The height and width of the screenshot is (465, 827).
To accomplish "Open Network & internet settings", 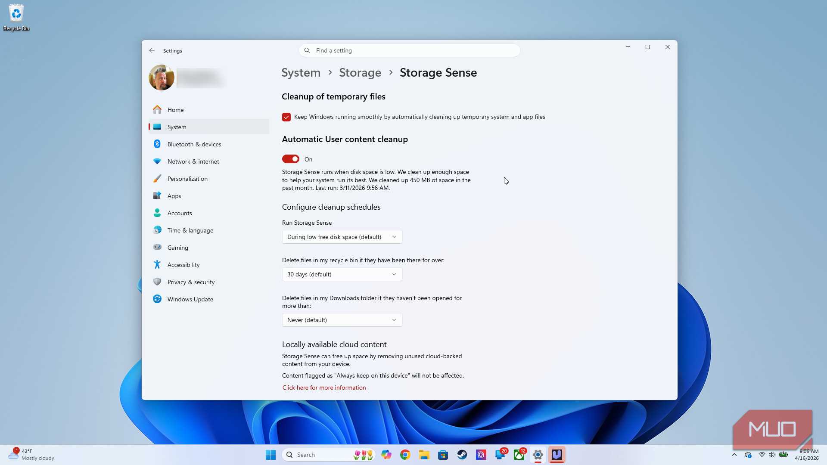I will 209,161.
